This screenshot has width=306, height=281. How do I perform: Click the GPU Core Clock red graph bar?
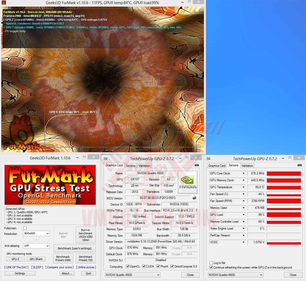tap(284, 173)
